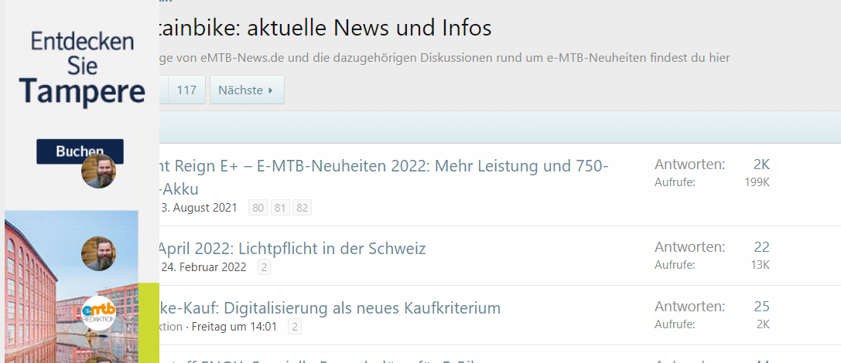
Task: Open page 2 of the Digitalisierung thread
Action: click(x=295, y=327)
